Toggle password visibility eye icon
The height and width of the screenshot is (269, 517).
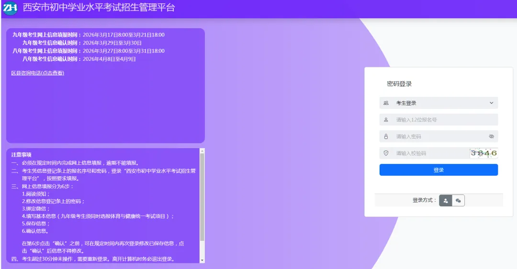coord(491,136)
